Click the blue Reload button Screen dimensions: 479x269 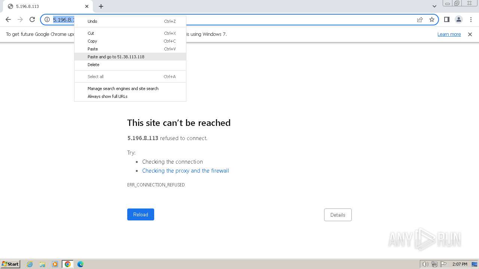tap(141, 214)
